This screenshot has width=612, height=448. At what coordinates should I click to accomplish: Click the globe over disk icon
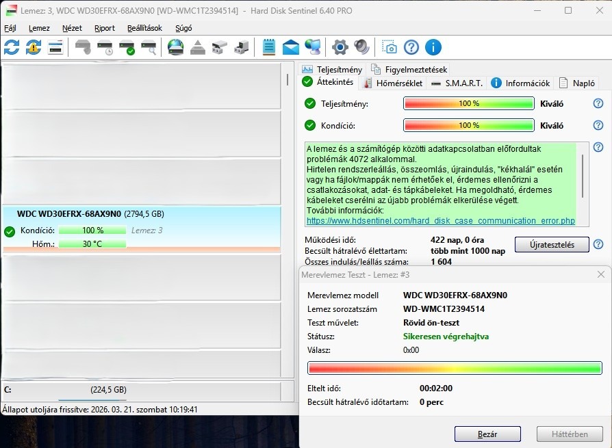176,47
